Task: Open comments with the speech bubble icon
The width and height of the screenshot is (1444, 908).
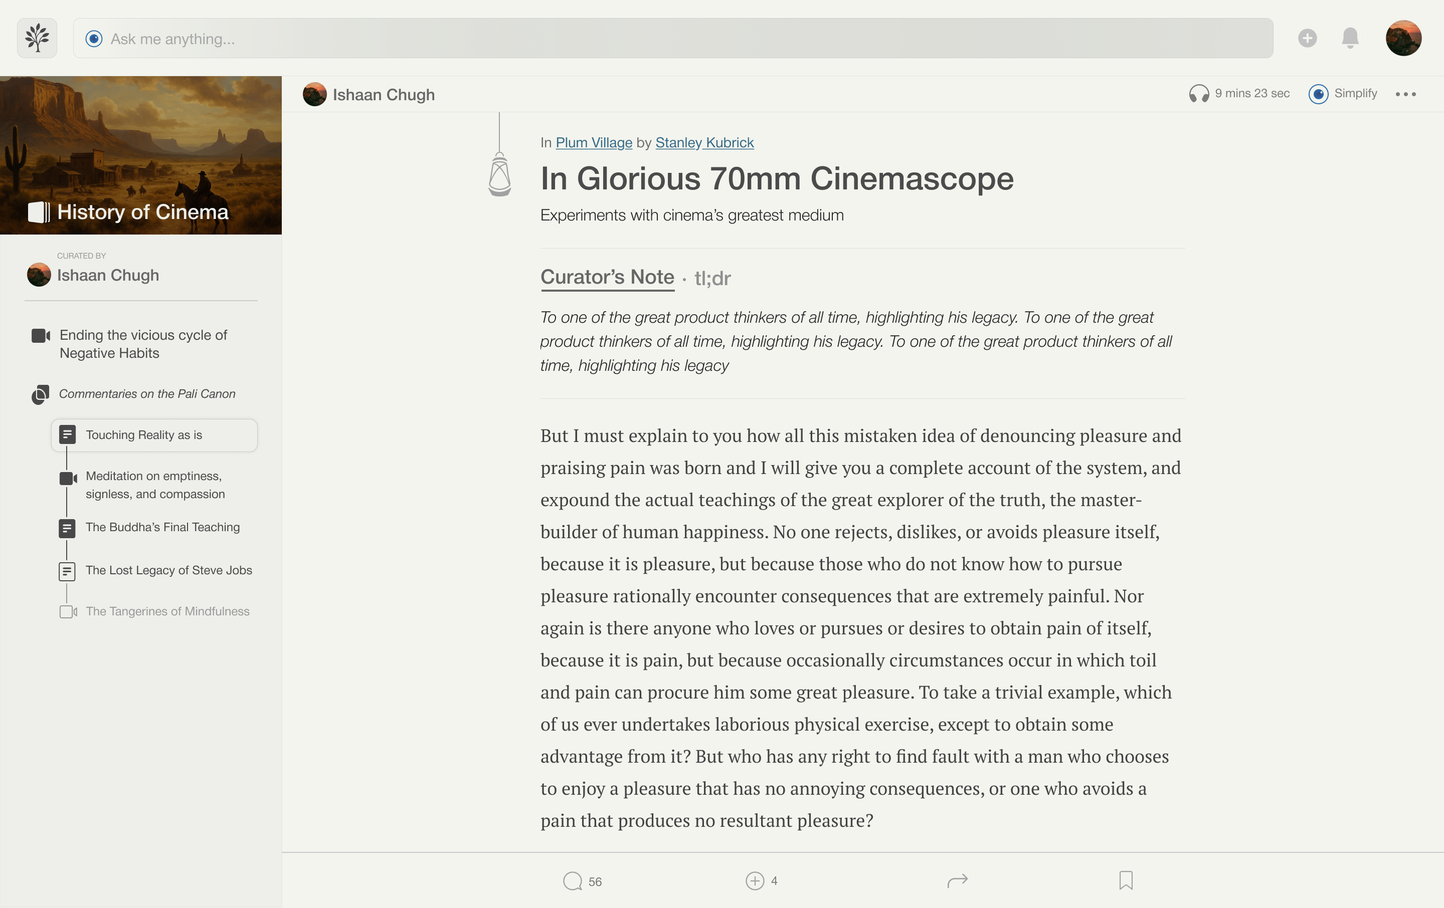Action: coord(573,881)
